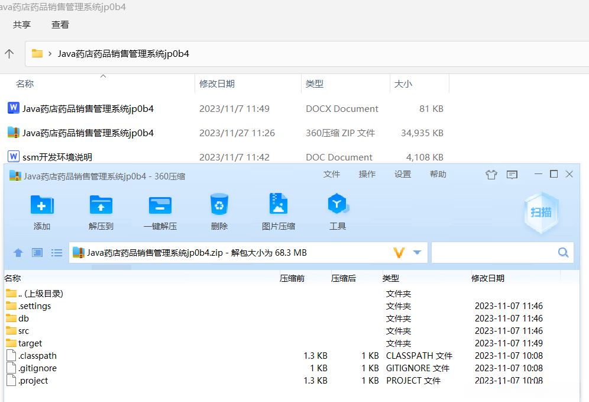Viewport: 589px width, 402px height.
Task: Click the Word icon of the DOCX file
Action: click(14, 108)
